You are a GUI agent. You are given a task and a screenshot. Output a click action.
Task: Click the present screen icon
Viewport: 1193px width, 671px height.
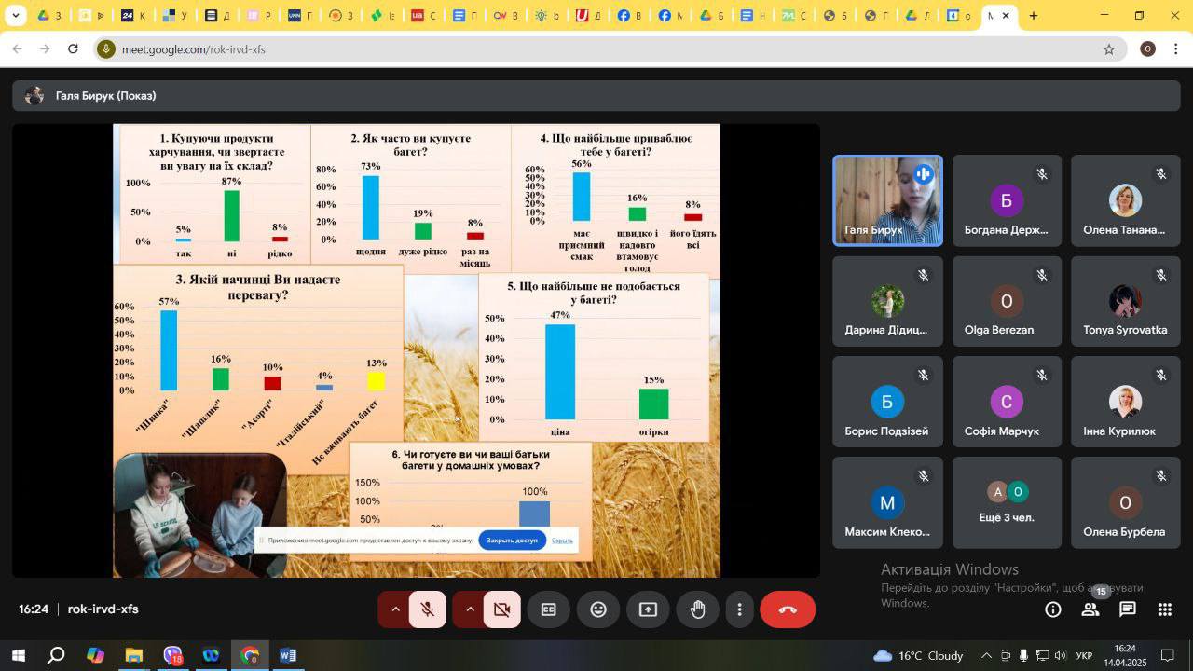point(648,609)
